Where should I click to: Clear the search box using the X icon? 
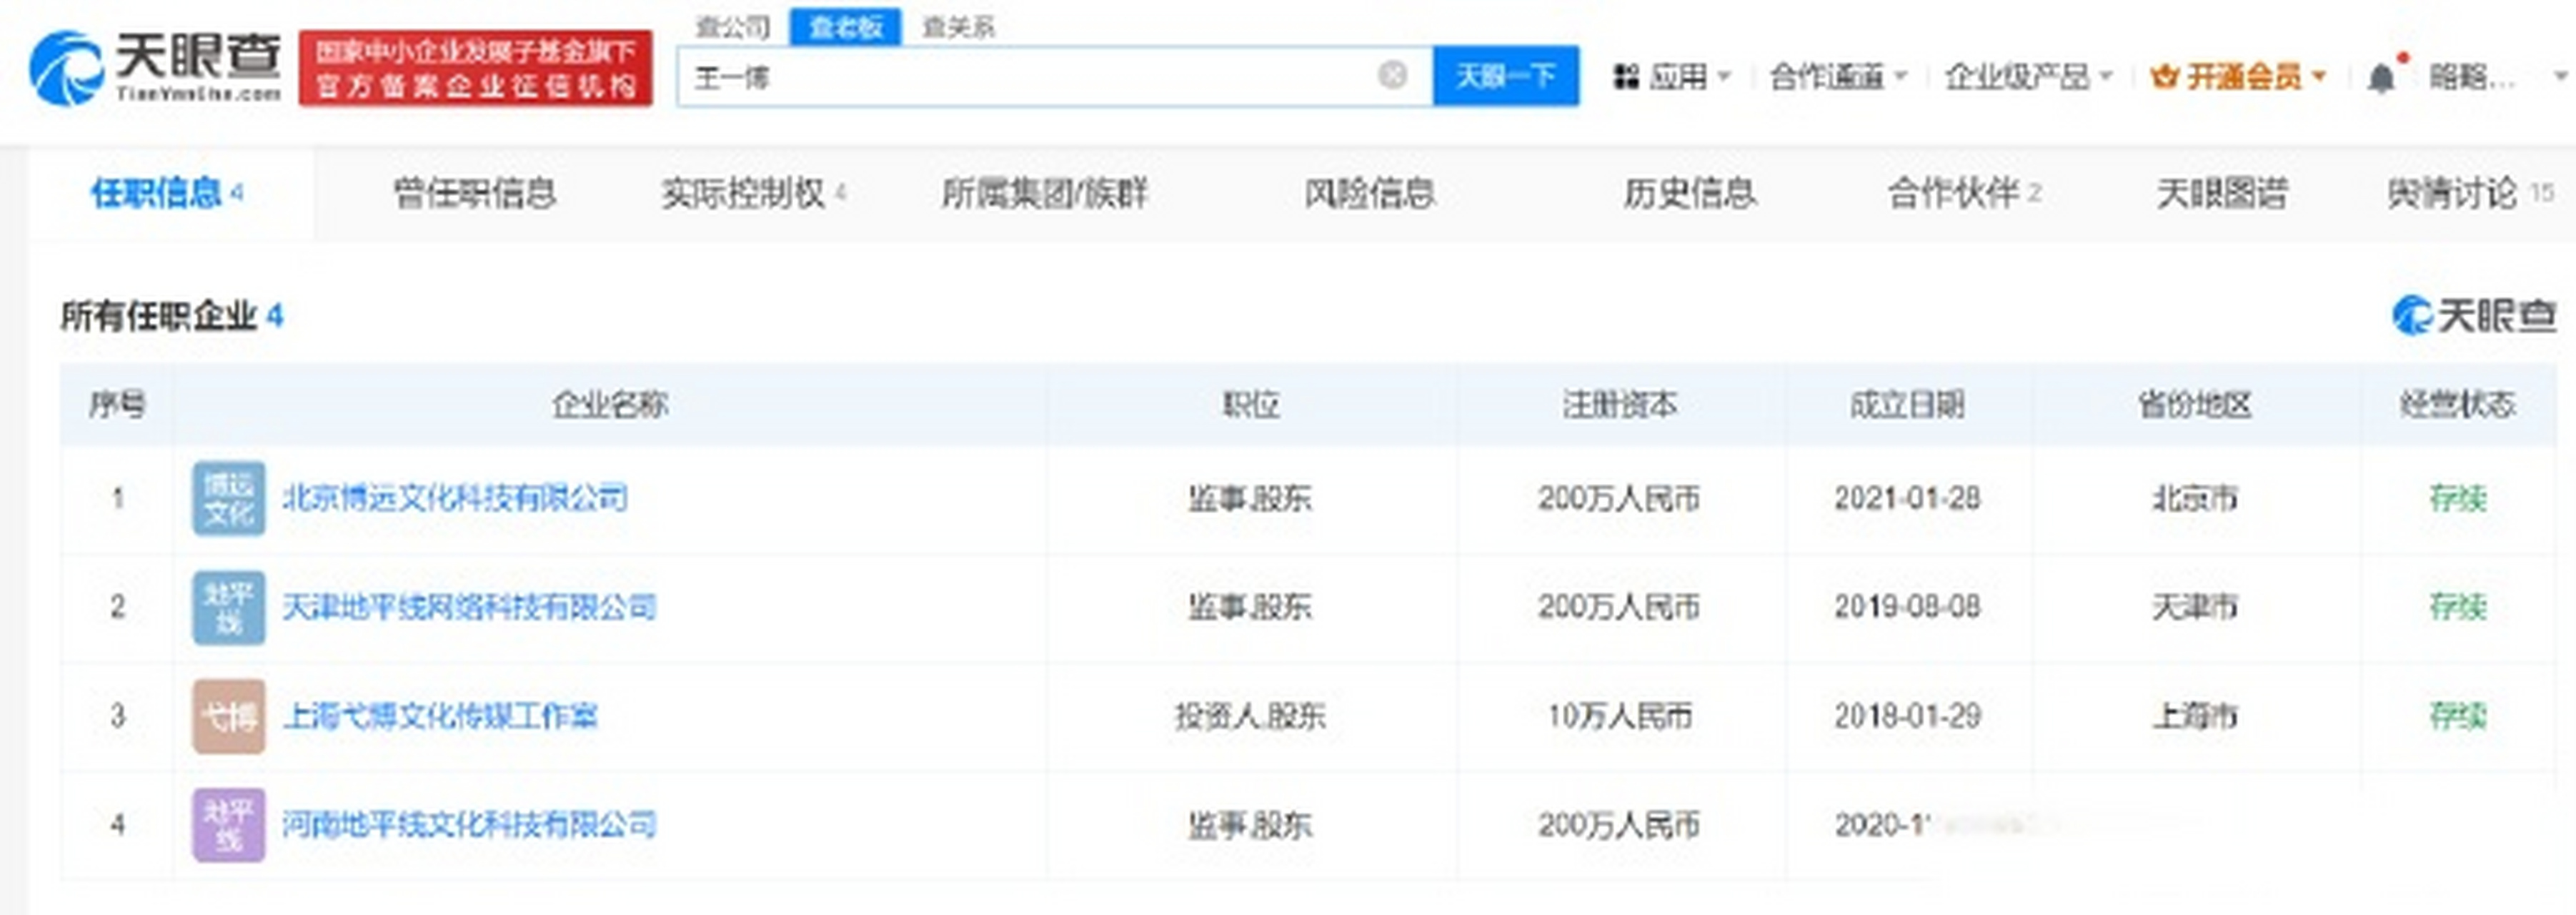1391,76
